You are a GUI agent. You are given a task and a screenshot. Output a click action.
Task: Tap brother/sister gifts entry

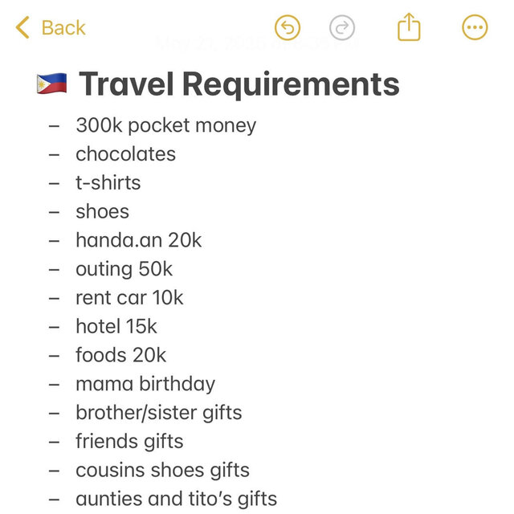coord(159,413)
